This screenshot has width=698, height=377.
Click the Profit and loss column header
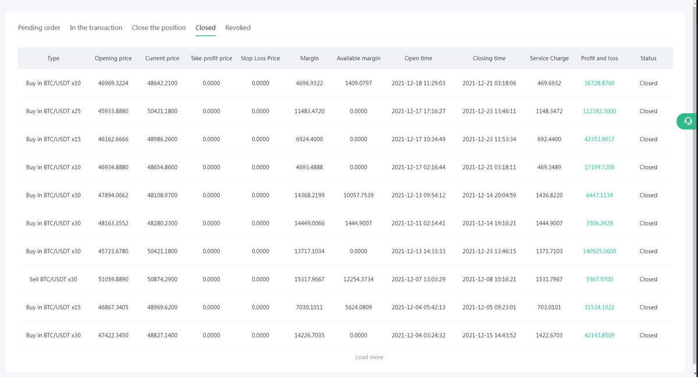click(x=599, y=58)
